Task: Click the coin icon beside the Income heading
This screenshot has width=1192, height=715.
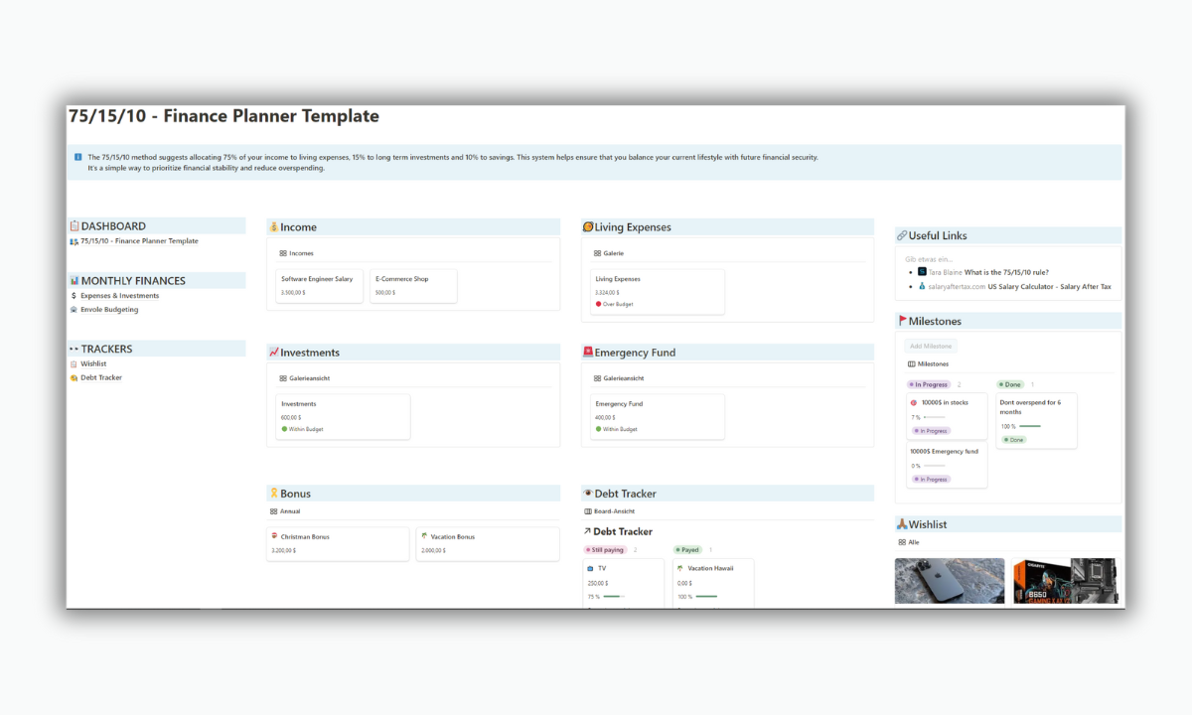Action: point(274,226)
